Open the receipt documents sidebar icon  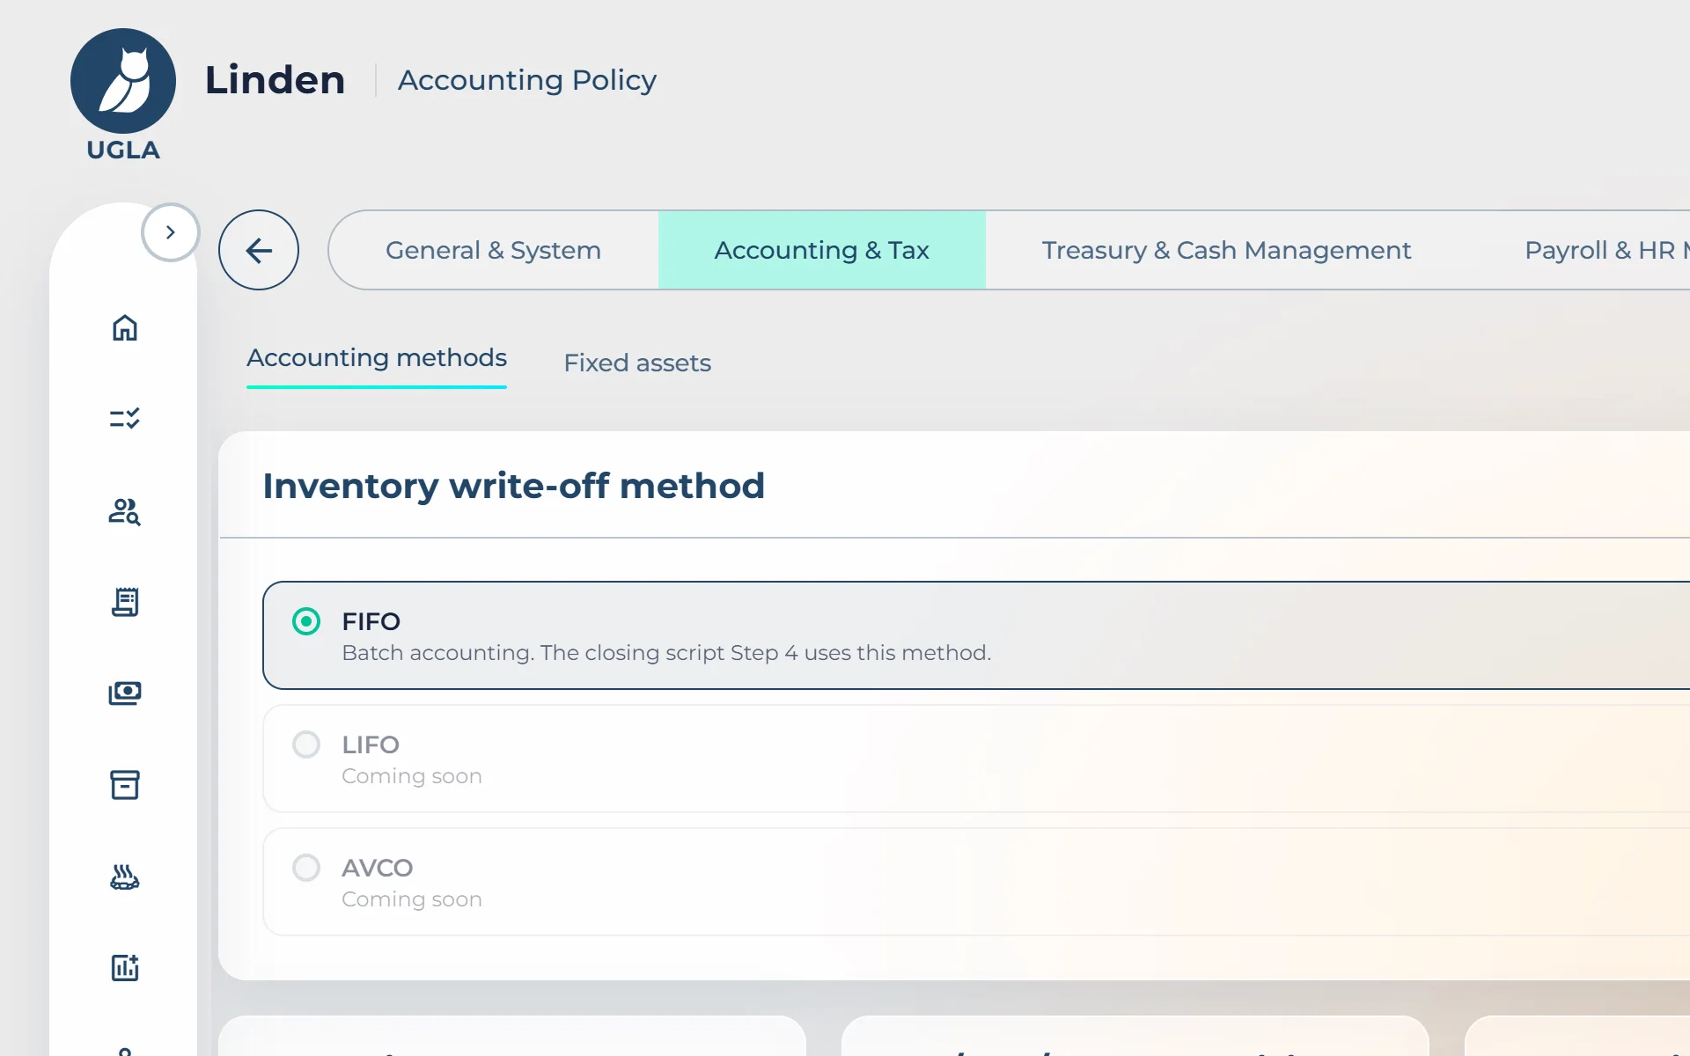(124, 603)
